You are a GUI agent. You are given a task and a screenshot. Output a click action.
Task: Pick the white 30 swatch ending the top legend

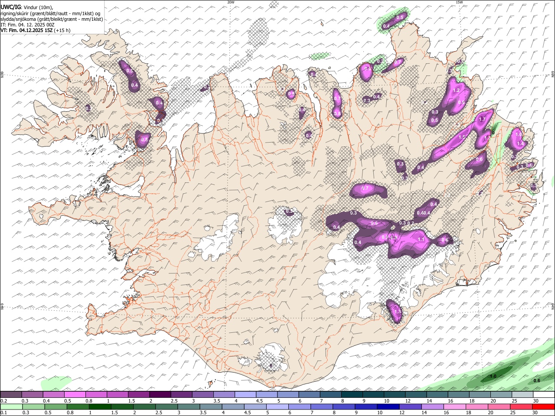coord(544,394)
